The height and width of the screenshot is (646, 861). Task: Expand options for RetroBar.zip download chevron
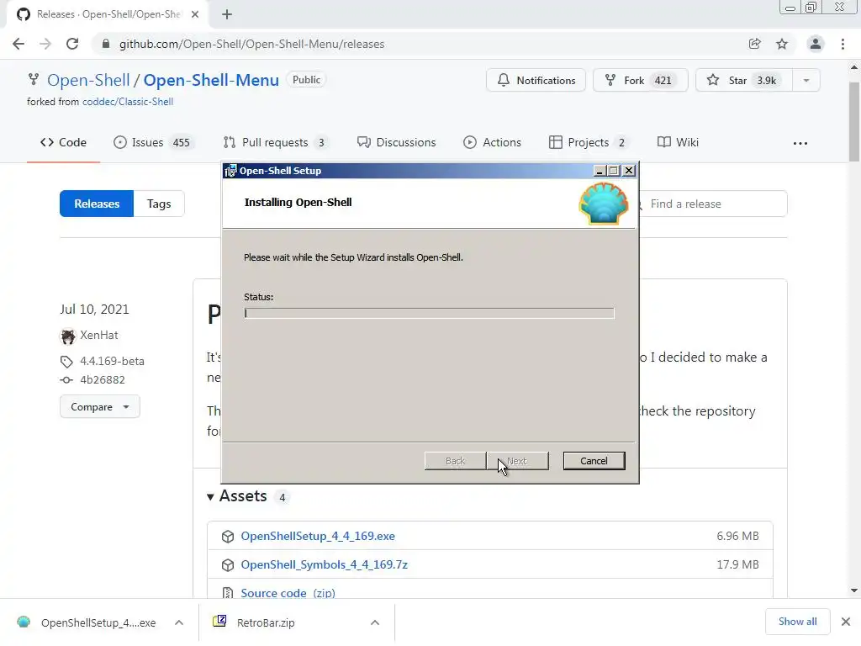point(375,622)
